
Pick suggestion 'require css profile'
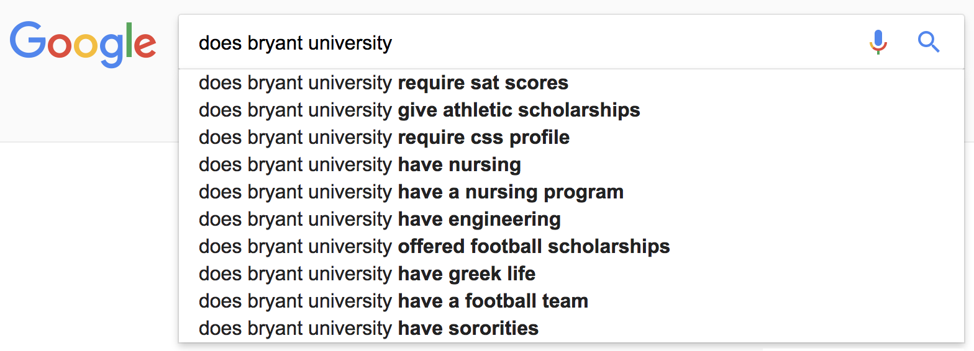pos(571,137)
